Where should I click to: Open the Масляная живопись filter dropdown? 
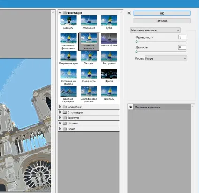point(155,30)
